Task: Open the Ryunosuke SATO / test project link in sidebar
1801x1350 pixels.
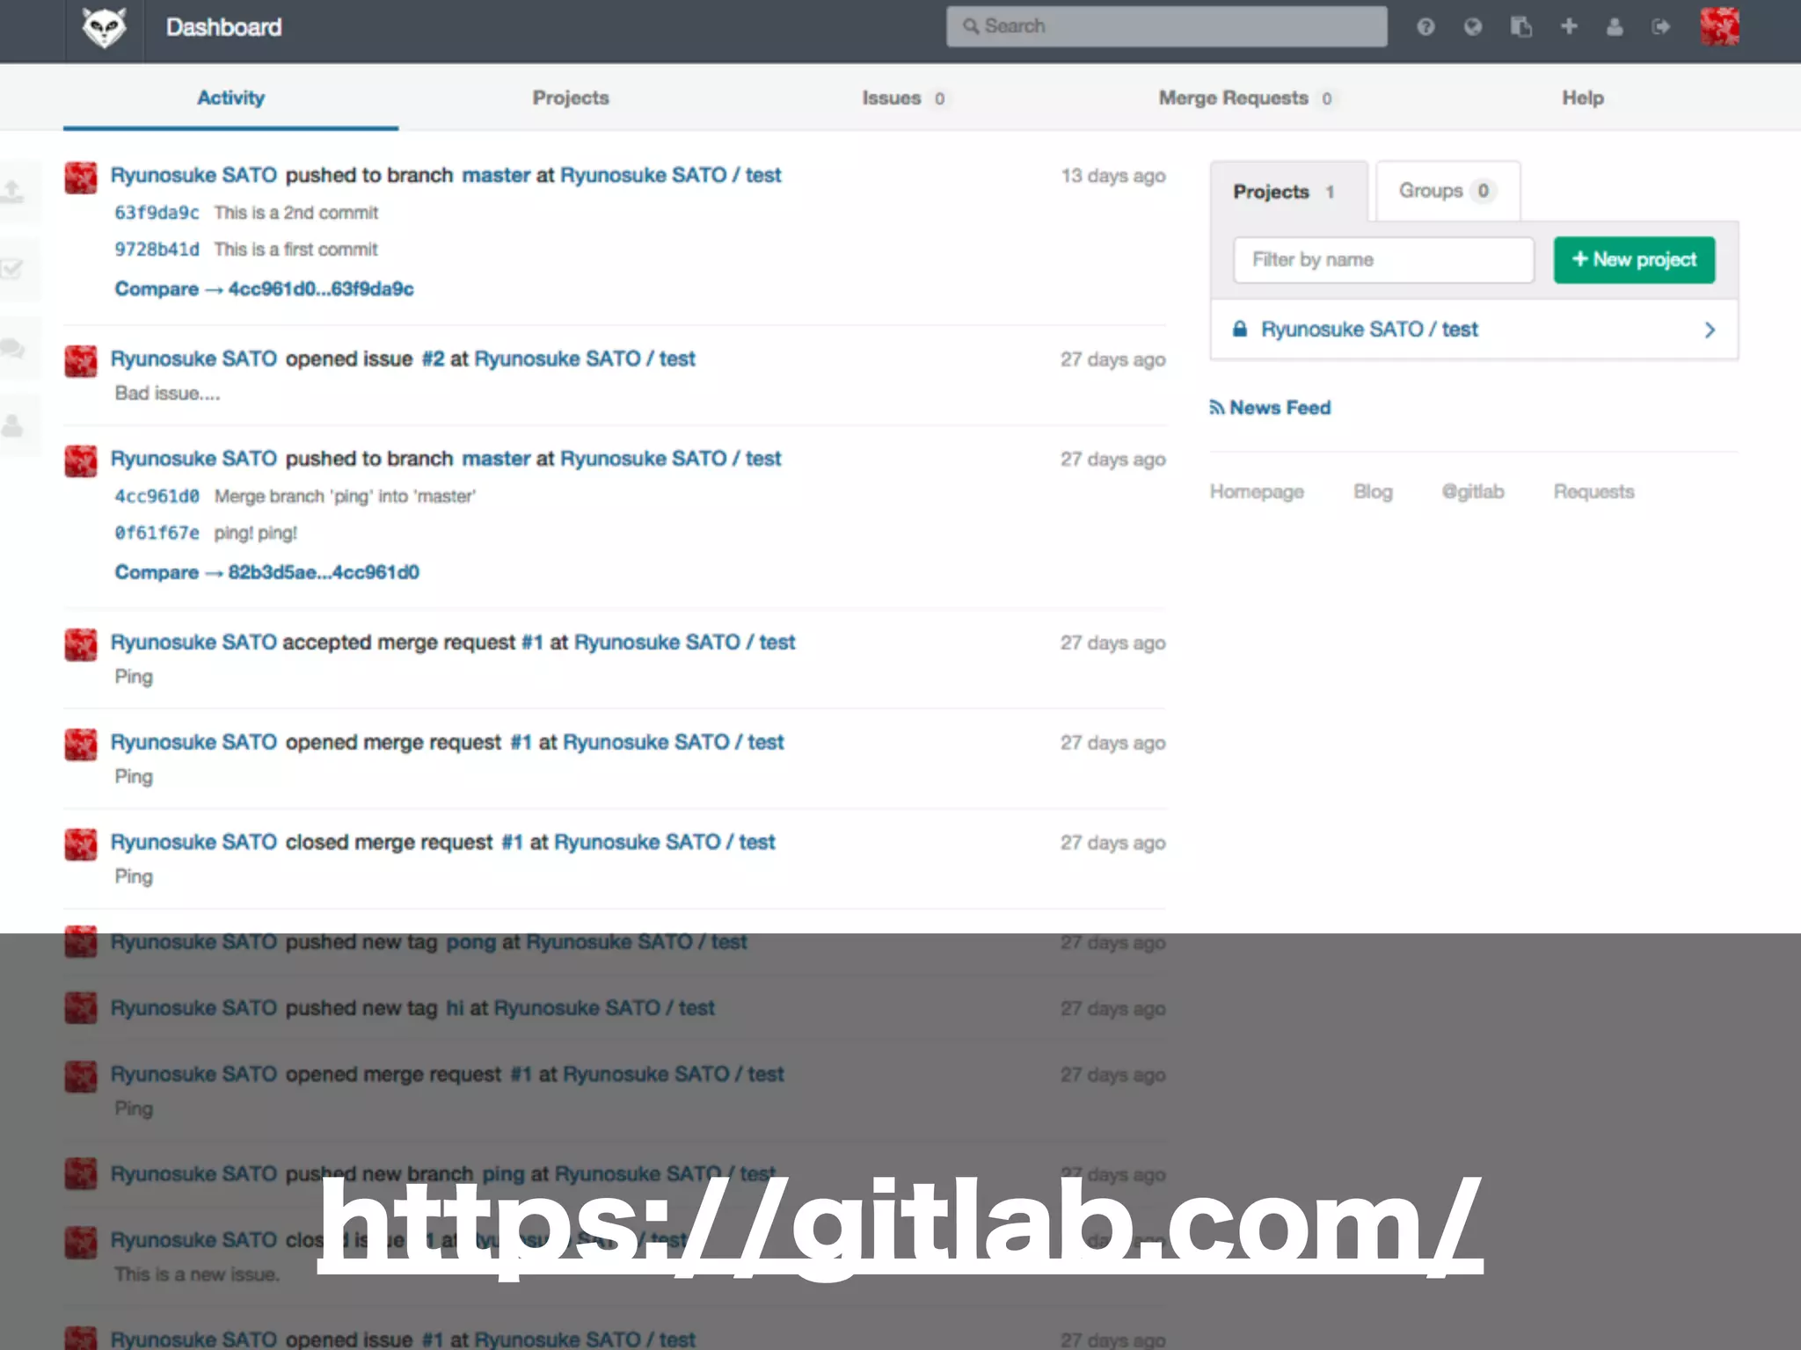Action: (x=1369, y=329)
